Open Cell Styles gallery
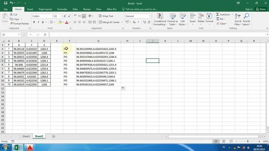The height and width of the screenshot is (151, 269). coord(182,19)
